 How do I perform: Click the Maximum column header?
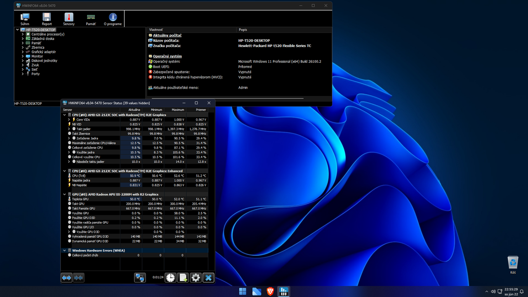(174, 110)
